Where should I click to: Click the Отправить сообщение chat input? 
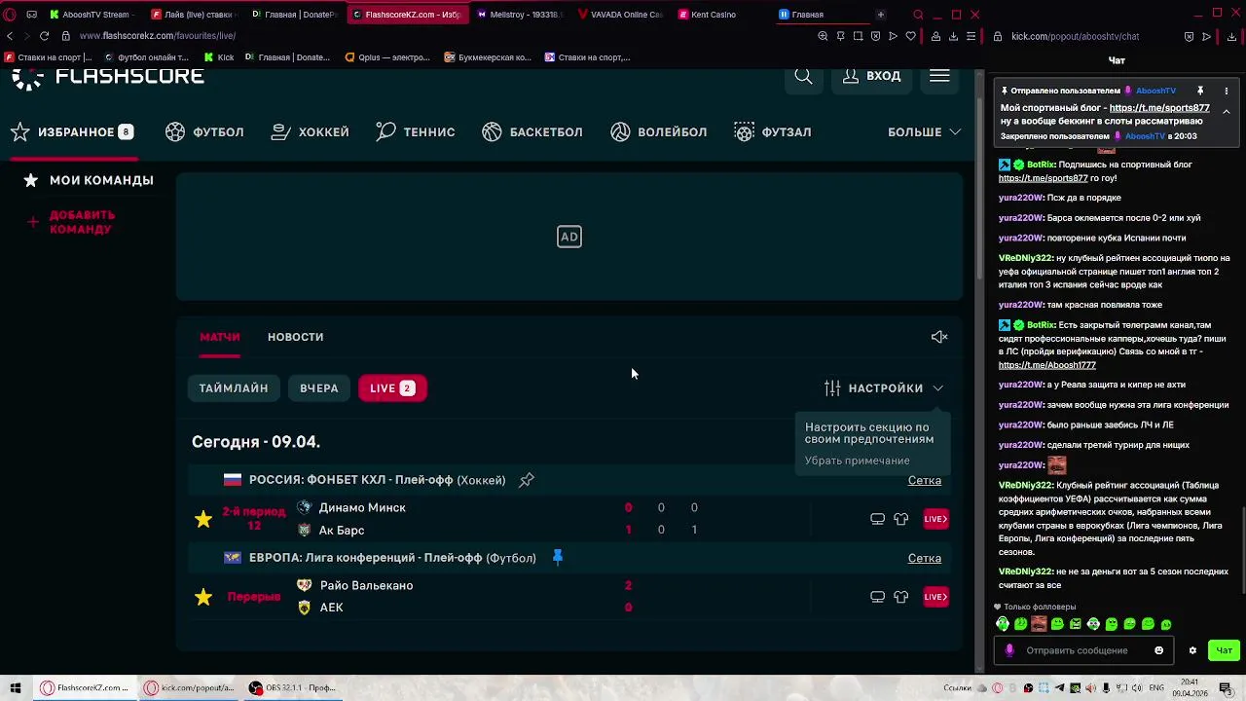click(x=1083, y=650)
